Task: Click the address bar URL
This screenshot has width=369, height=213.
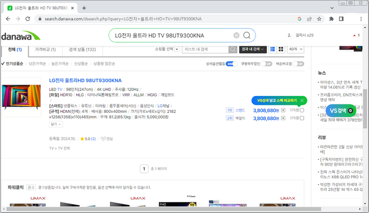Action: coord(123,19)
